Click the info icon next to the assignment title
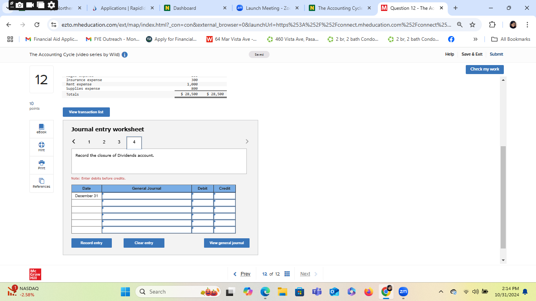536x301 pixels. pyautogui.click(x=125, y=54)
